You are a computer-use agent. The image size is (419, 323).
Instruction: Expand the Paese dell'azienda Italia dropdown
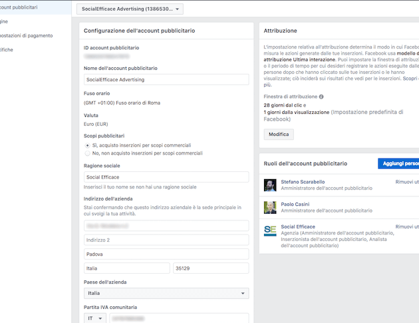[x=166, y=293]
